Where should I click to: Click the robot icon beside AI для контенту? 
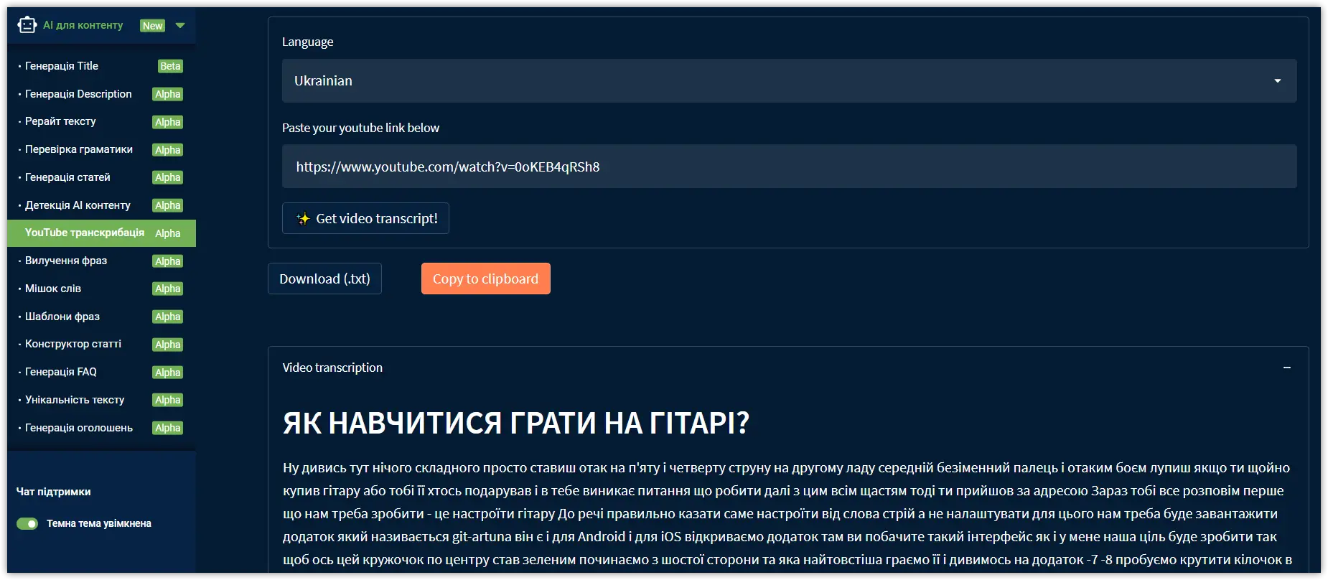point(27,25)
